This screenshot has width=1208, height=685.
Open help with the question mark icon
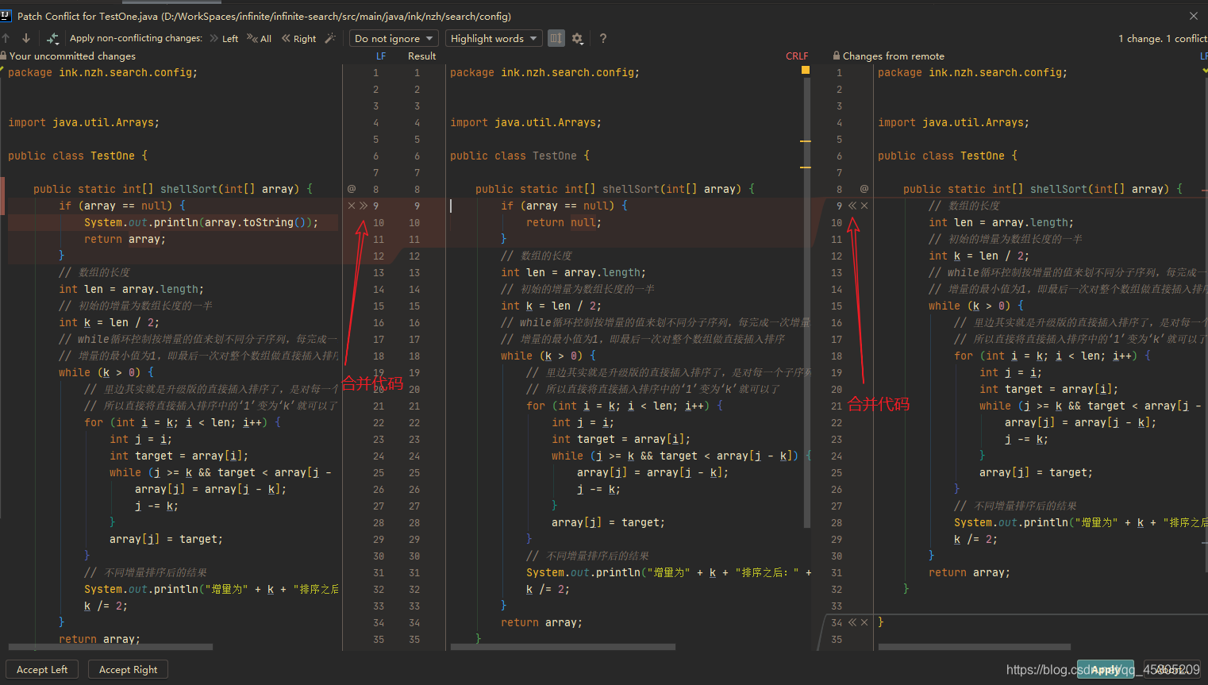(603, 38)
